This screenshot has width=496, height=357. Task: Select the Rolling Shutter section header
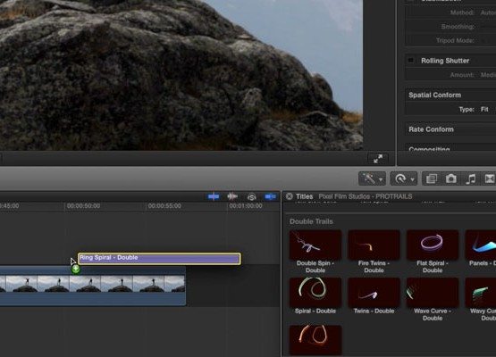point(445,61)
